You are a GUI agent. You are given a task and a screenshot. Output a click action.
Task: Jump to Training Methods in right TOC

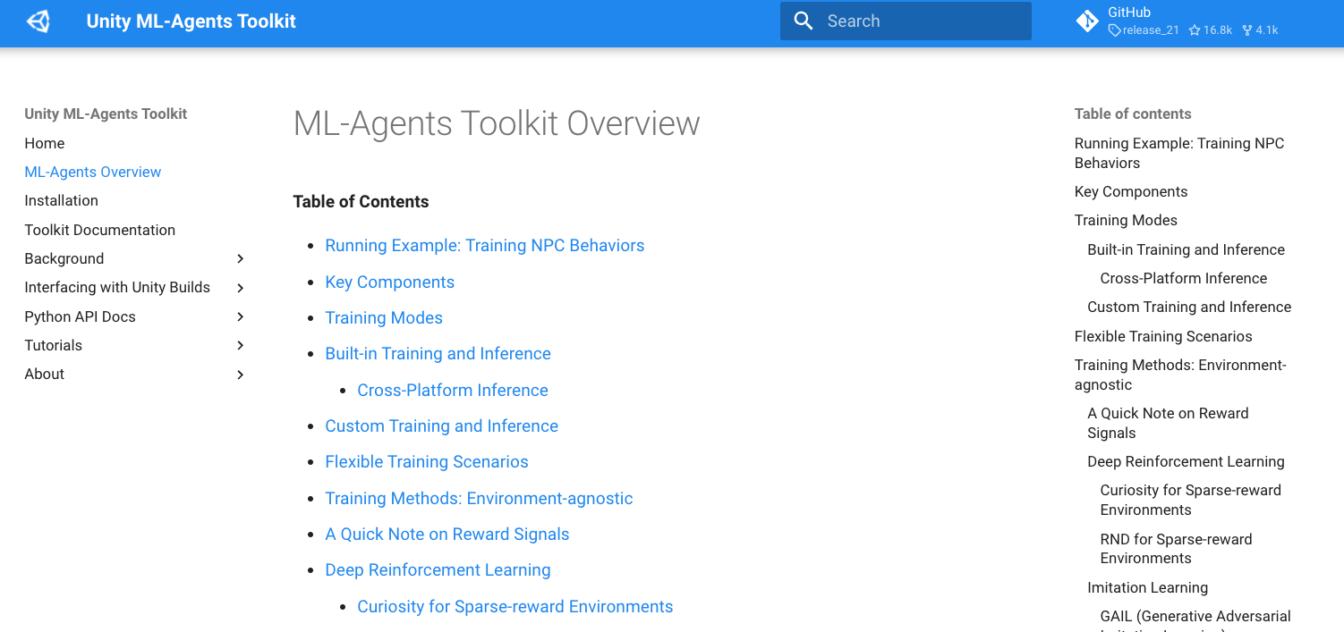click(1180, 375)
